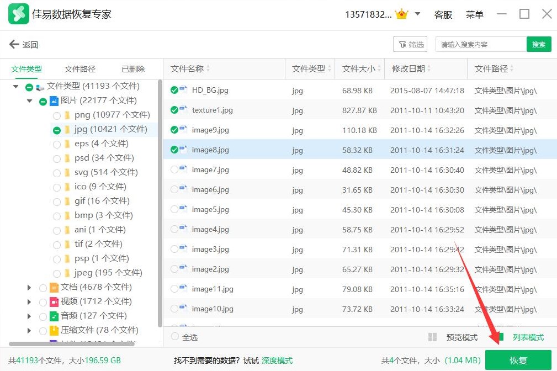This screenshot has height=371, width=557.
Task: Collapse the 图片 tree node arrow
Action: (30, 101)
